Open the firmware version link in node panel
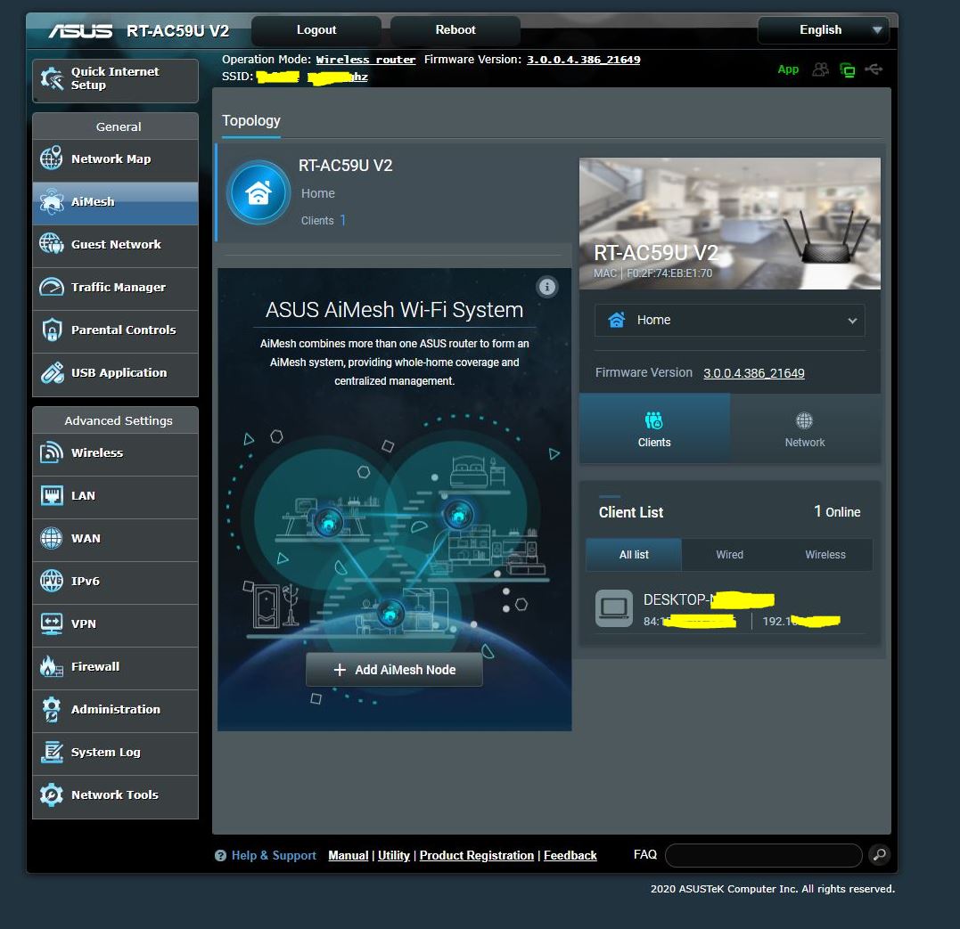The width and height of the screenshot is (960, 929). pyautogui.click(x=754, y=373)
